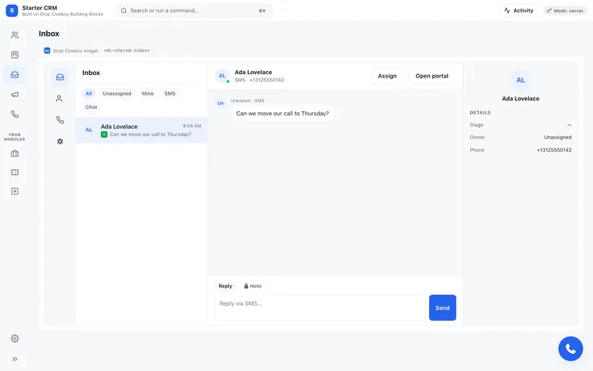This screenshot has width=593, height=371.
Task: Open the calls phone icon in main sidebar
Action: (15, 115)
